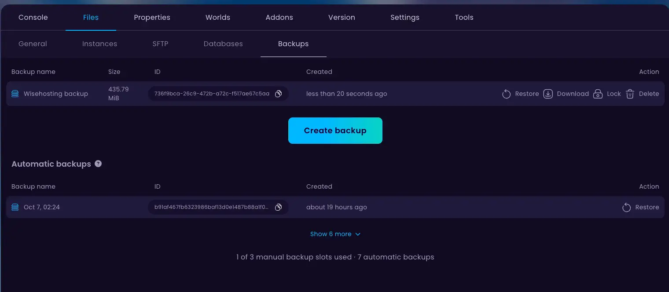Click the ID text 736f9bca-26c9-472b-a72c-f517ae67c5aa
Screen dimensions: 669x292
tap(212, 94)
